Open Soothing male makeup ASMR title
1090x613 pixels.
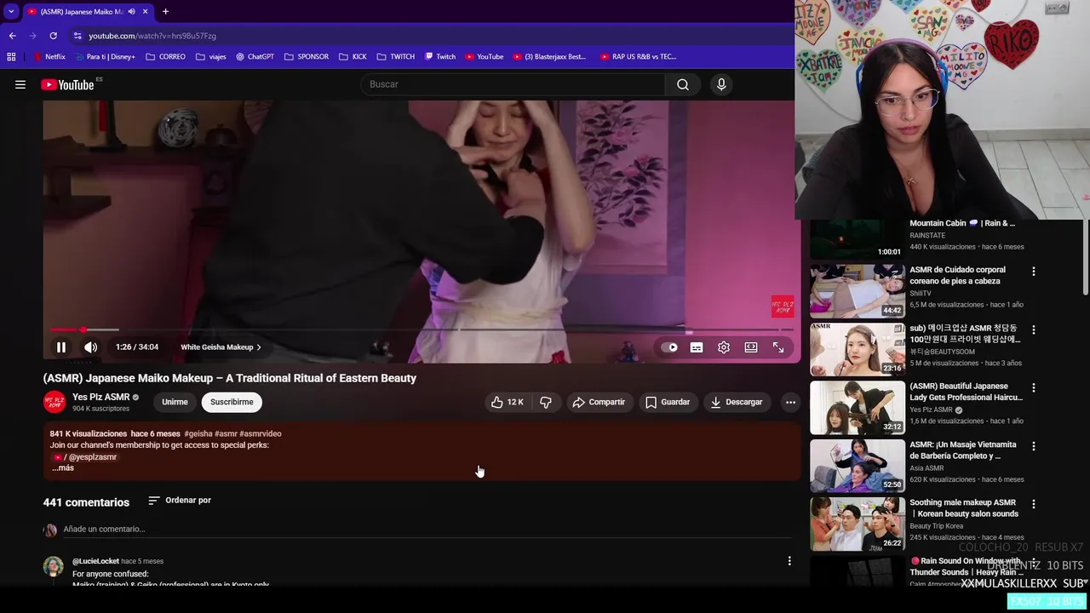(964, 508)
